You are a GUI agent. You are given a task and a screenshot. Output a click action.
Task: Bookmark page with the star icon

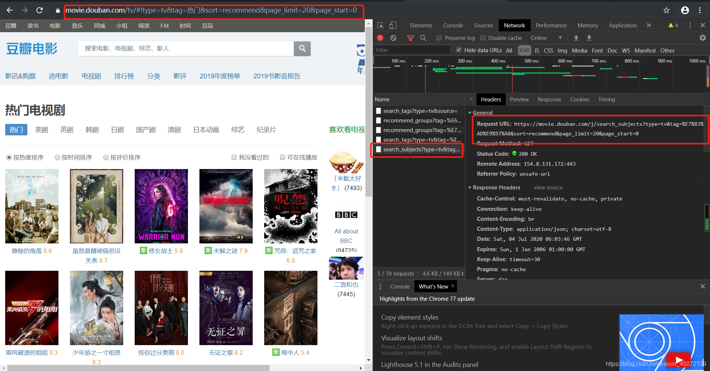click(666, 10)
